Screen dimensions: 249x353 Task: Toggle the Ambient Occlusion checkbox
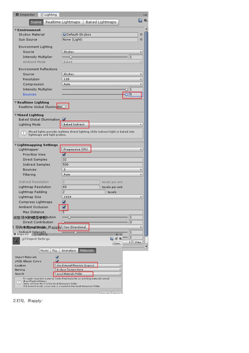click(64, 207)
